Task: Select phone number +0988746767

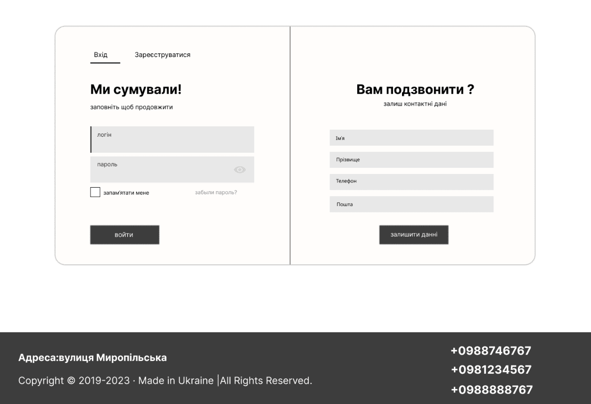Action: click(x=491, y=351)
